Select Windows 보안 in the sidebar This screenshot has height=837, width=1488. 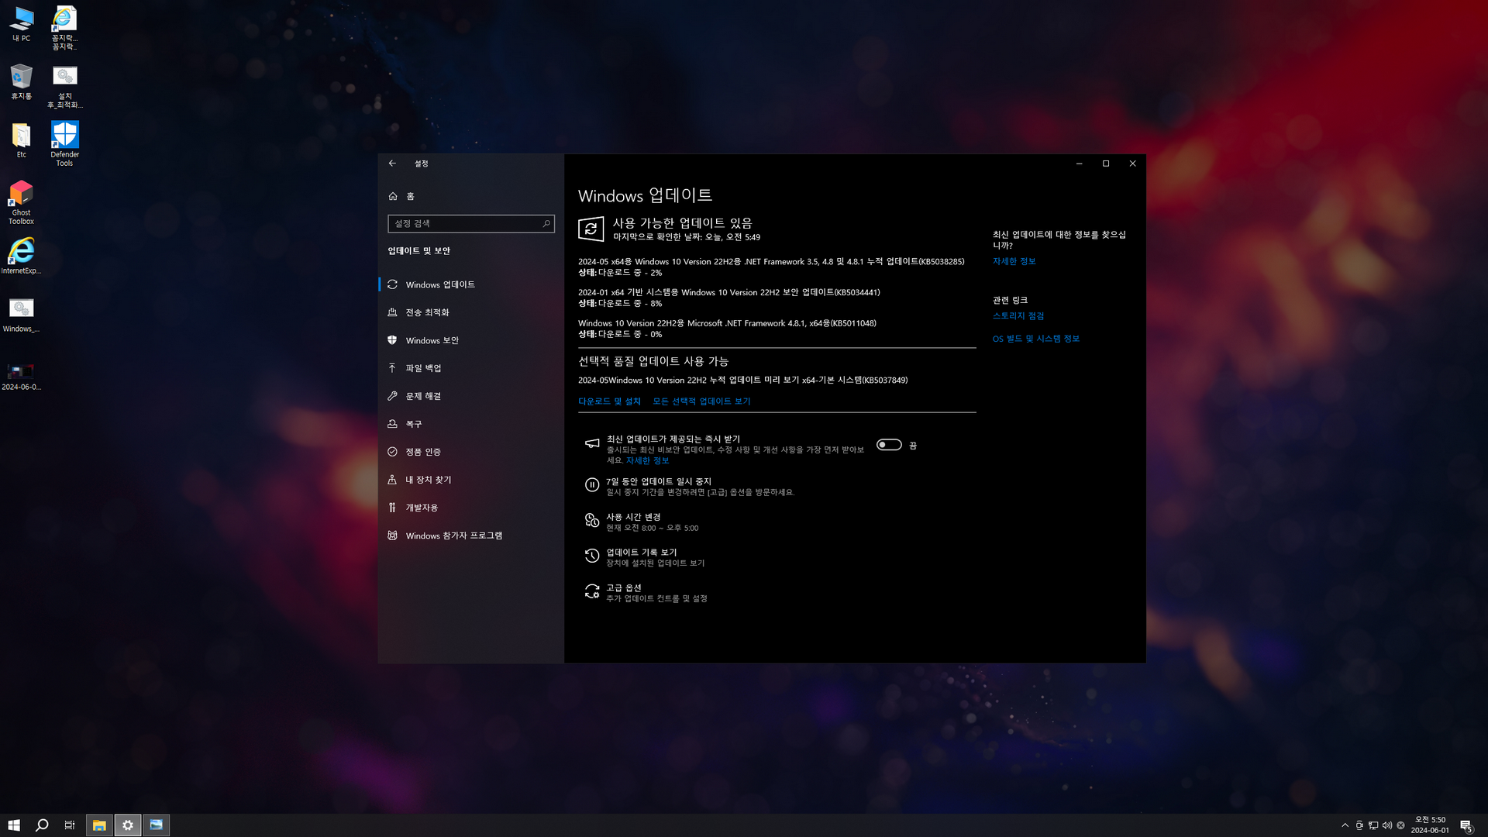pos(432,340)
